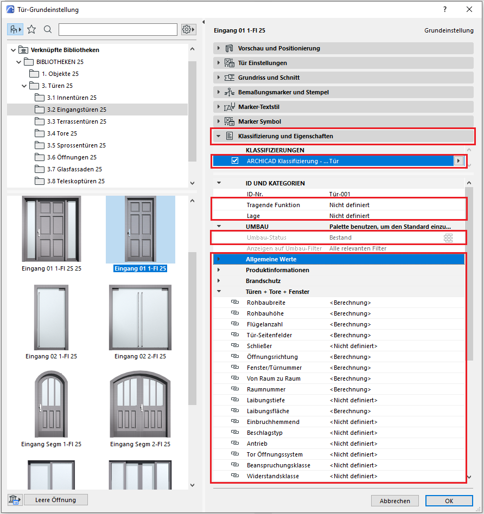Click the search magnifier icon
The image size is (484, 514).
point(48,29)
